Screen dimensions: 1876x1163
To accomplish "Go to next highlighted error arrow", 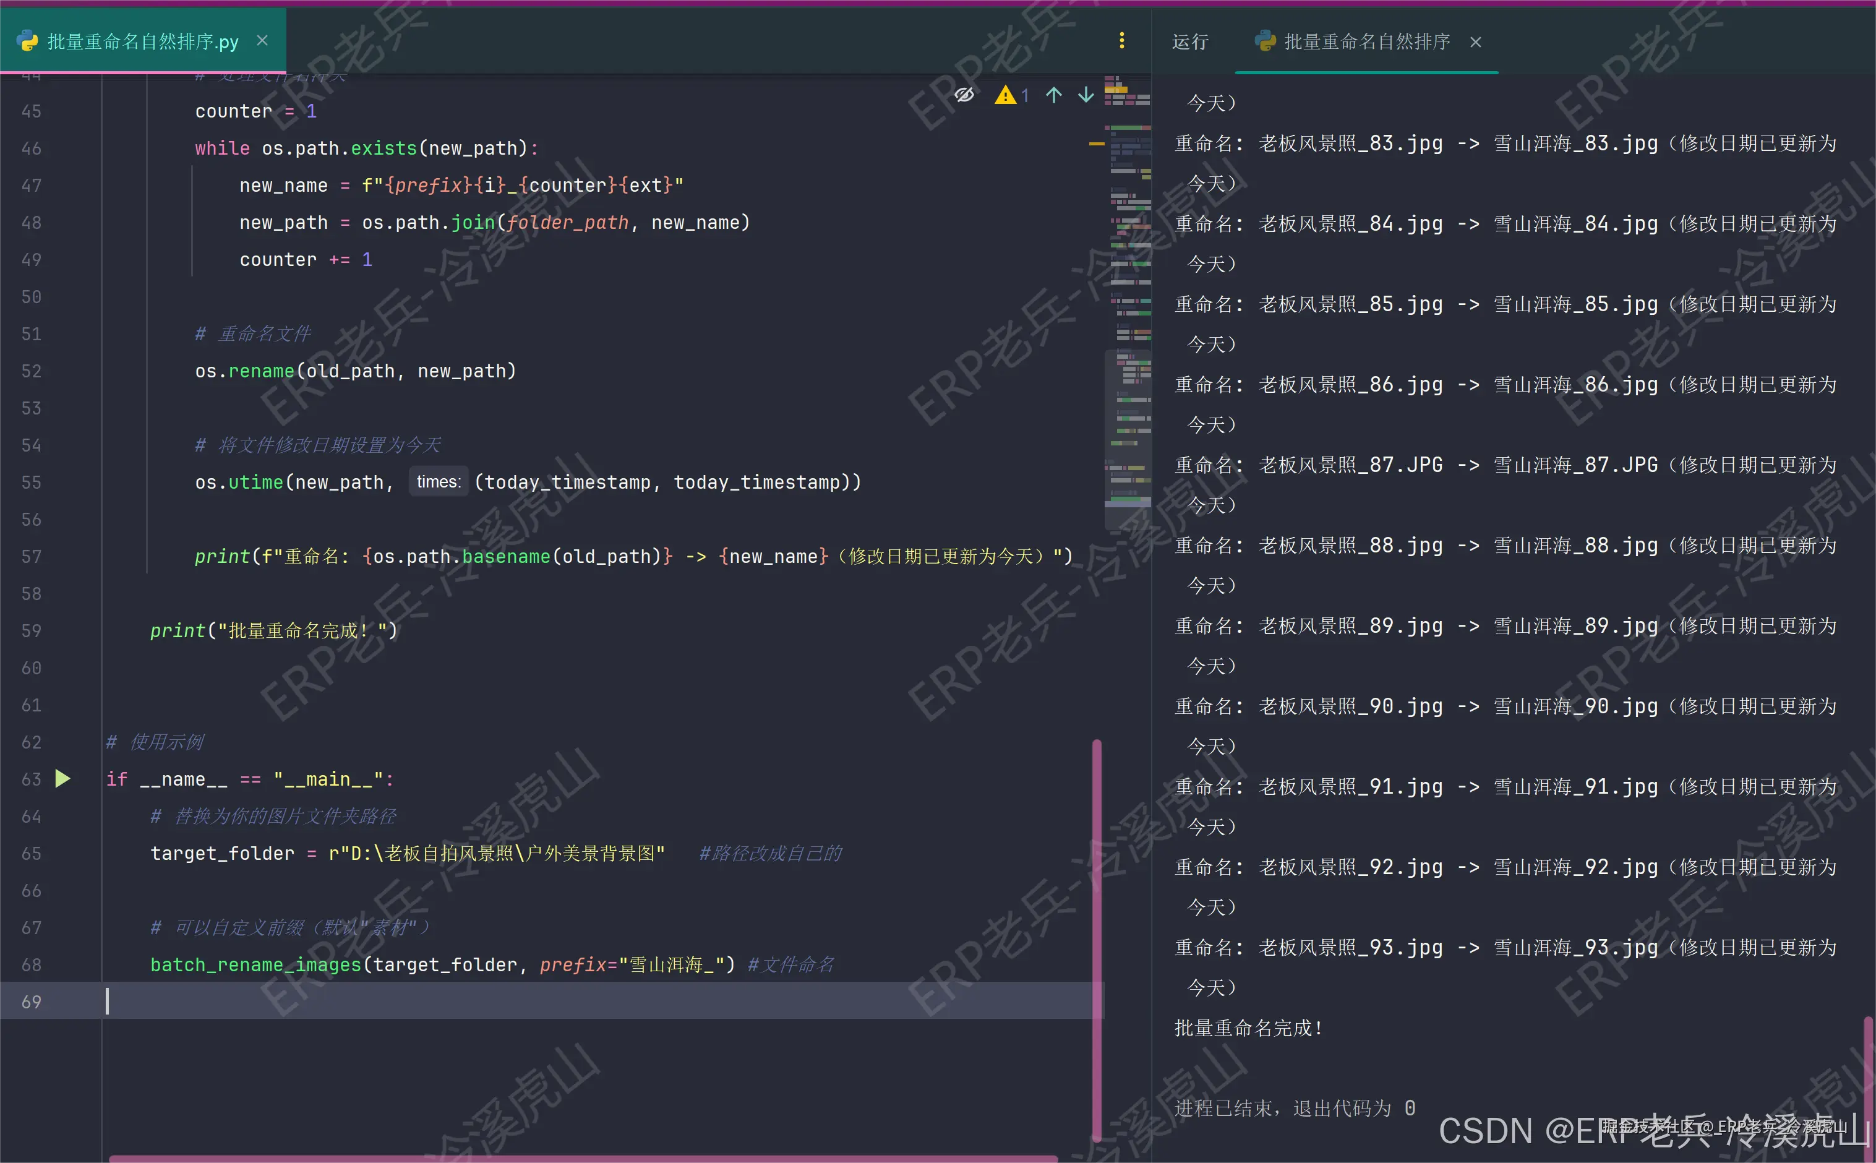I will pos(1086,95).
